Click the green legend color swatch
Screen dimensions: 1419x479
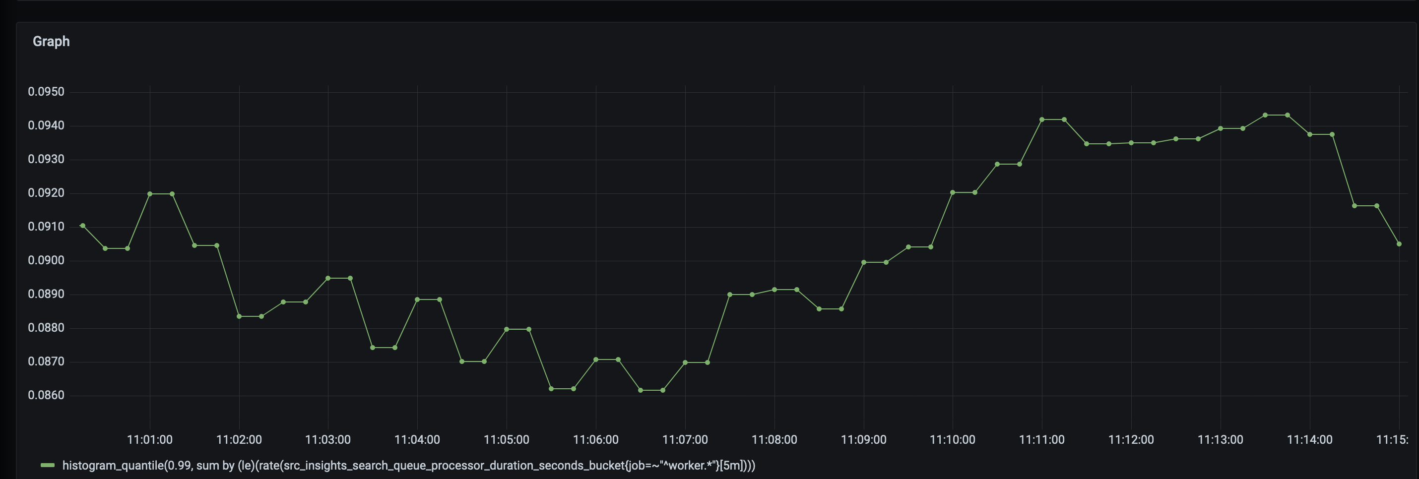click(48, 466)
